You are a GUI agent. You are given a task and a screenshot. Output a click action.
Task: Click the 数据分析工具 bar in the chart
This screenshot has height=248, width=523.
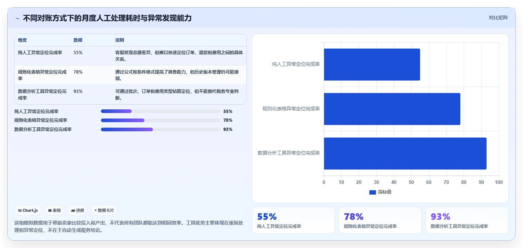(405, 153)
